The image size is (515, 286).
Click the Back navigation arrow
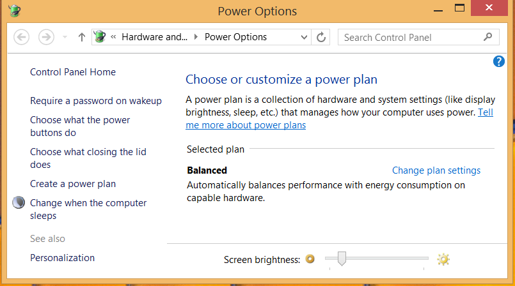point(21,37)
